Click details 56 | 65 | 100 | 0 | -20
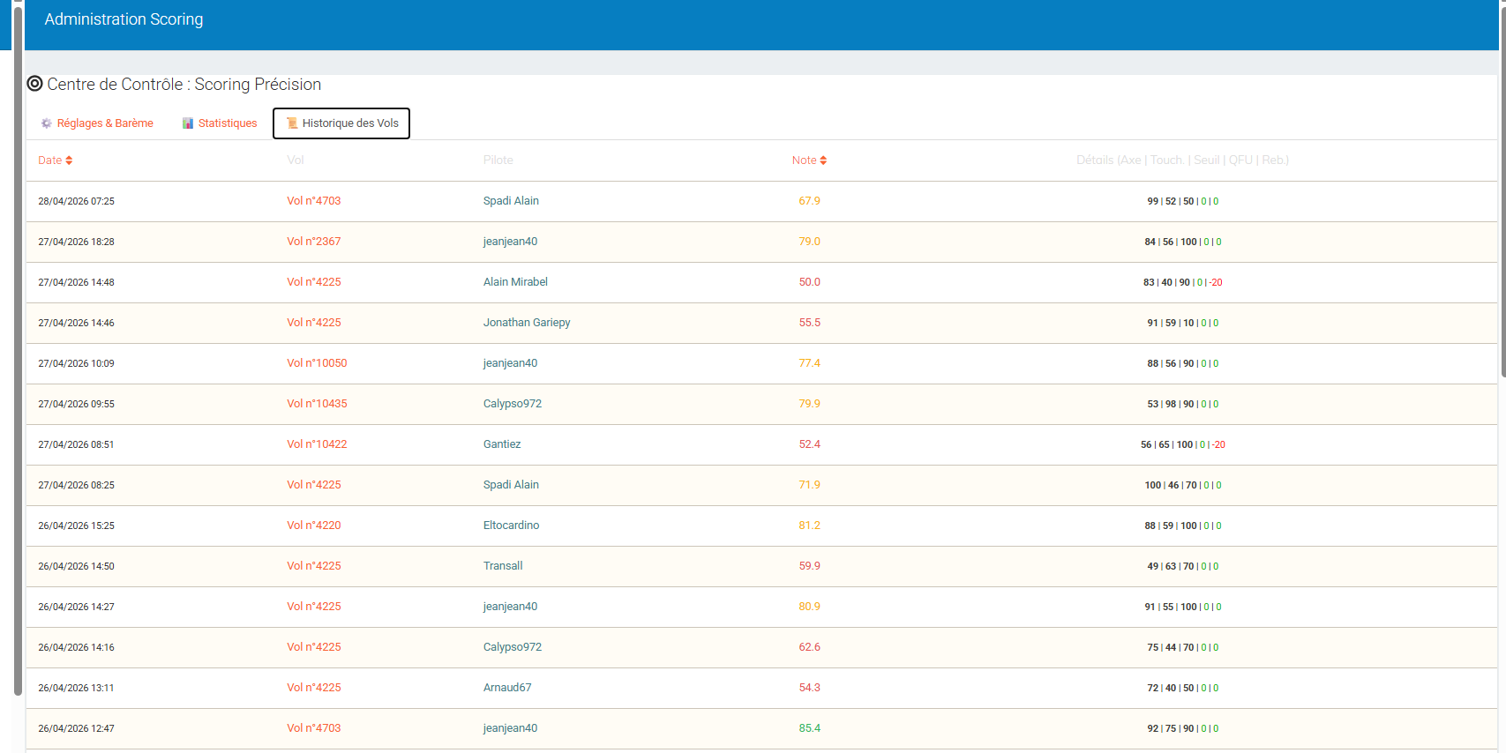This screenshot has height=753, width=1506. [1182, 444]
